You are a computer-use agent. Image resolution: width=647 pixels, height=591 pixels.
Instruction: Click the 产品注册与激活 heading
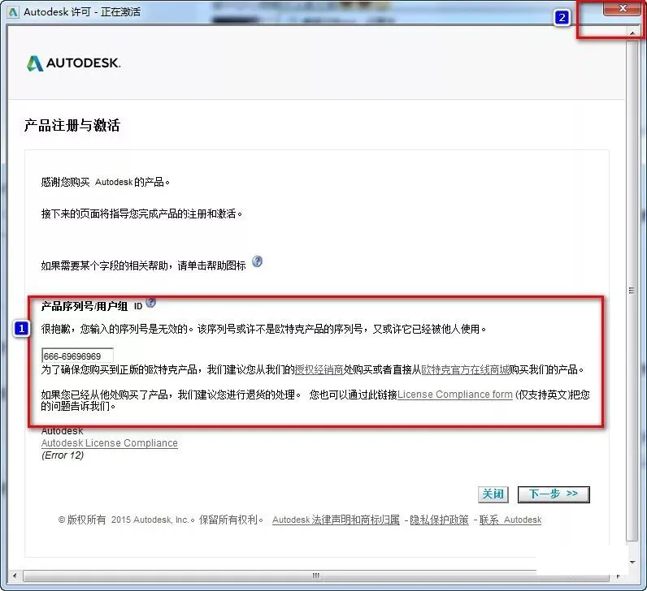point(72,125)
